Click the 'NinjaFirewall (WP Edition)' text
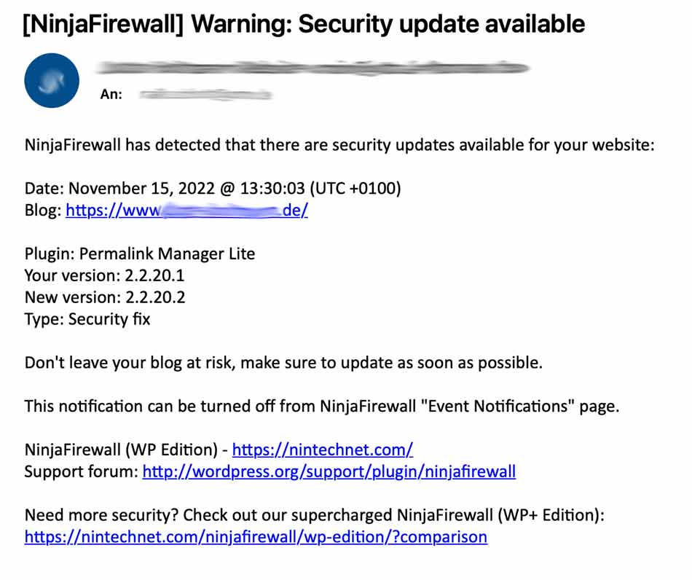The image size is (692, 580). (121, 450)
